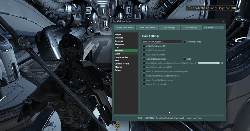This screenshot has width=250, height=131.
Task: Increase SkillsModsMultiplier with the up arrow
Action: point(178,42)
